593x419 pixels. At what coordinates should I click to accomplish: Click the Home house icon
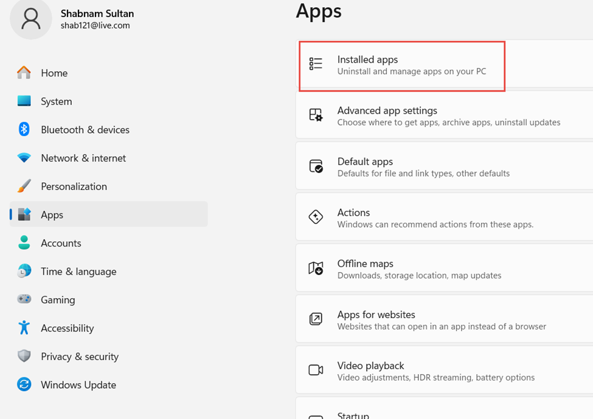[x=24, y=72]
